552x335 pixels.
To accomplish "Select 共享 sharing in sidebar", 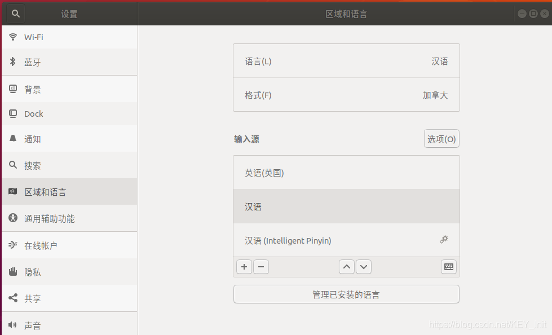I will pyautogui.click(x=69, y=298).
